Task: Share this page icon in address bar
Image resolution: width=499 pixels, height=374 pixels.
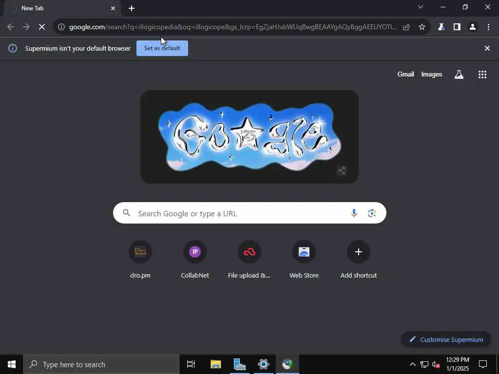Action: (406, 27)
